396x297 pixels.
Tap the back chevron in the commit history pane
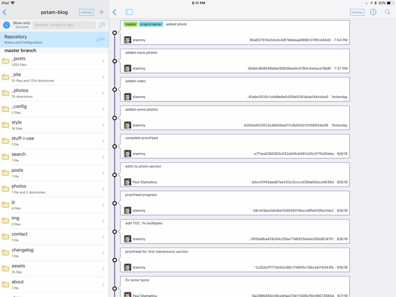[x=114, y=12]
